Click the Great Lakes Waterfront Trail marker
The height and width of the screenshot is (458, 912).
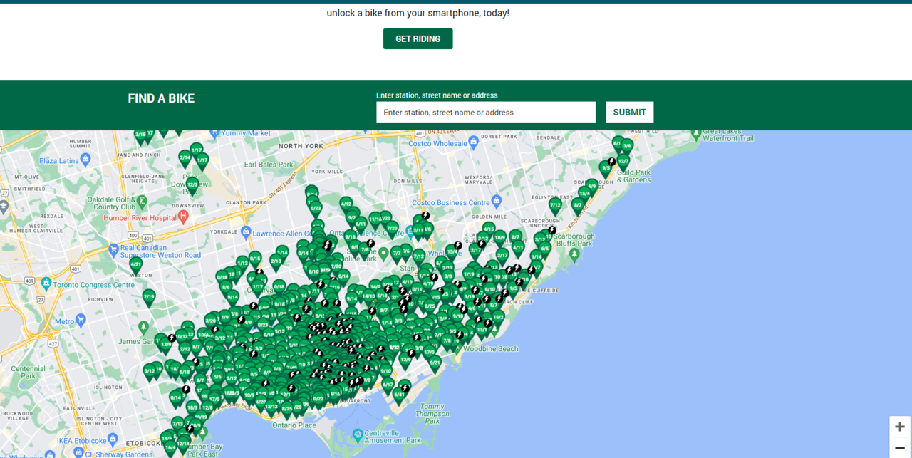click(695, 132)
